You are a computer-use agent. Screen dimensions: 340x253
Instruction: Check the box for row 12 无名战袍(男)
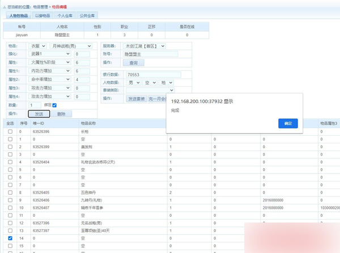[10, 223]
